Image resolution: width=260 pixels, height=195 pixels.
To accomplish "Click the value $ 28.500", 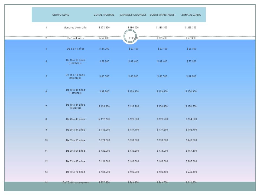I will (x=191, y=49).
